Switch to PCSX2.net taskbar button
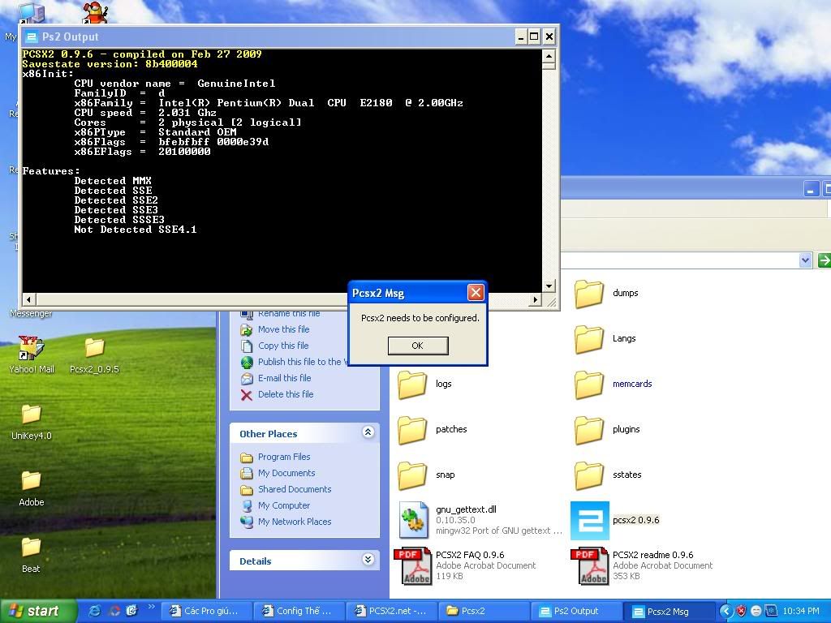Image resolution: width=831 pixels, height=623 pixels. pyautogui.click(x=391, y=612)
